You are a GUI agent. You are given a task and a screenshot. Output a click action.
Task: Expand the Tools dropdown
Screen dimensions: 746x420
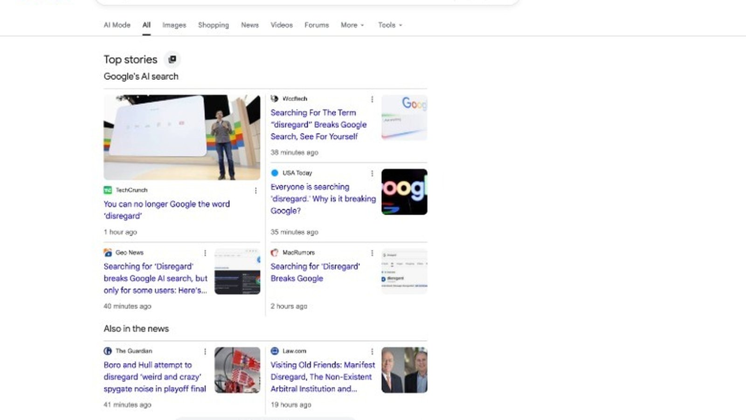(390, 25)
